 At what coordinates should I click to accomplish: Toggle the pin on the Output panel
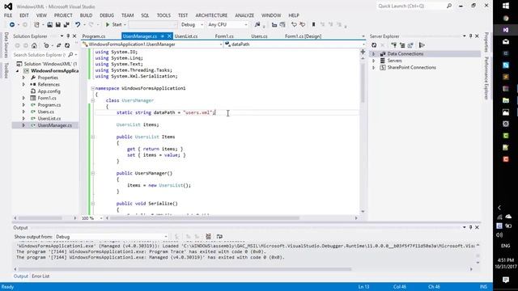tap(471, 227)
